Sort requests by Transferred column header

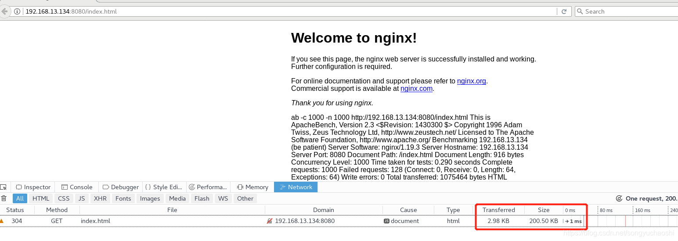pos(499,210)
